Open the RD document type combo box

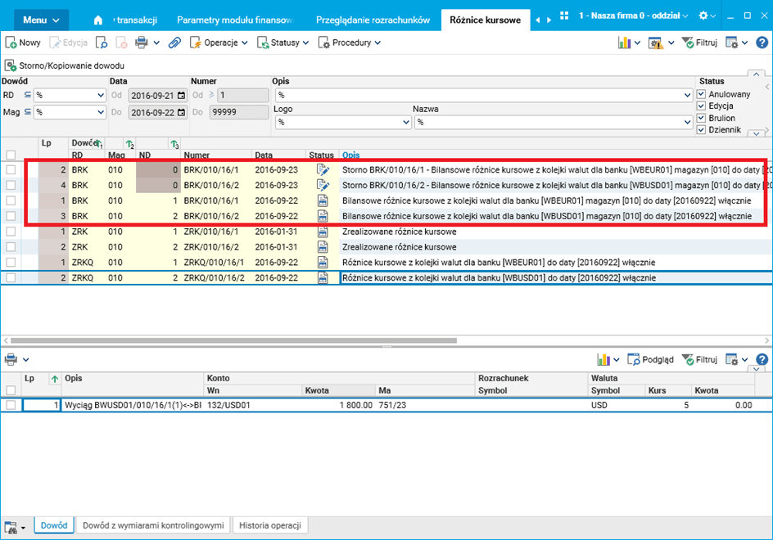pyautogui.click(x=70, y=95)
